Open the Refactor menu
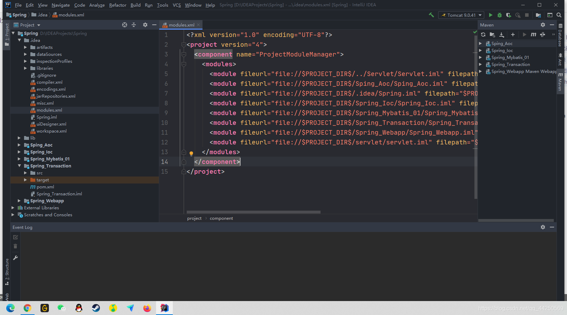The image size is (567, 315). [x=118, y=5]
